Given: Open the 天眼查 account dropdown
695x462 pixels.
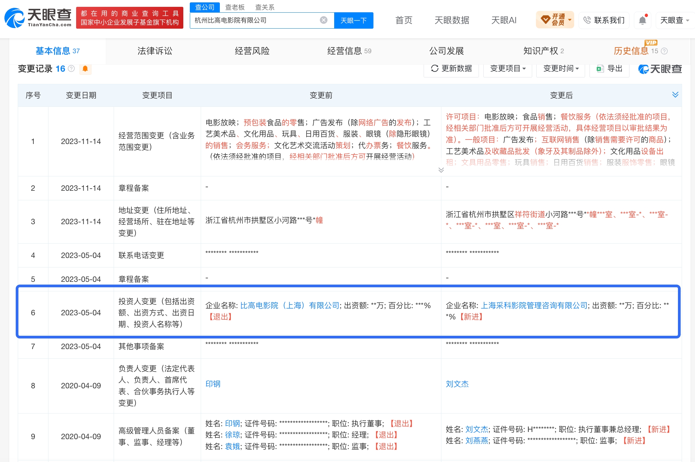Looking at the screenshot, I should tap(675, 20).
